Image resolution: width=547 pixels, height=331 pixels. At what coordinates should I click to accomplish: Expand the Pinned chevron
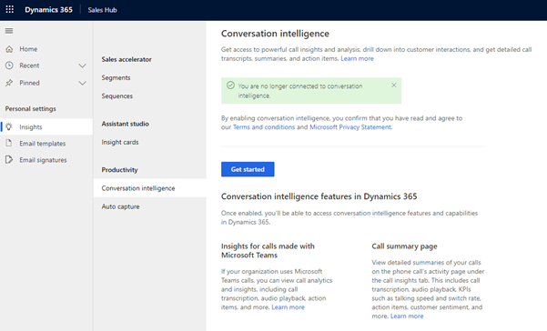(x=82, y=84)
